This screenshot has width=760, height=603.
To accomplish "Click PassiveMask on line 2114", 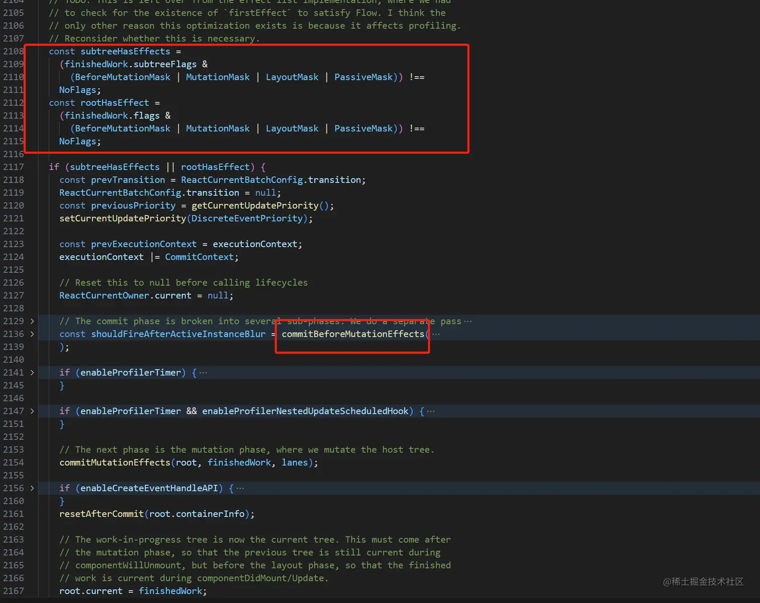I will point(363,128).
